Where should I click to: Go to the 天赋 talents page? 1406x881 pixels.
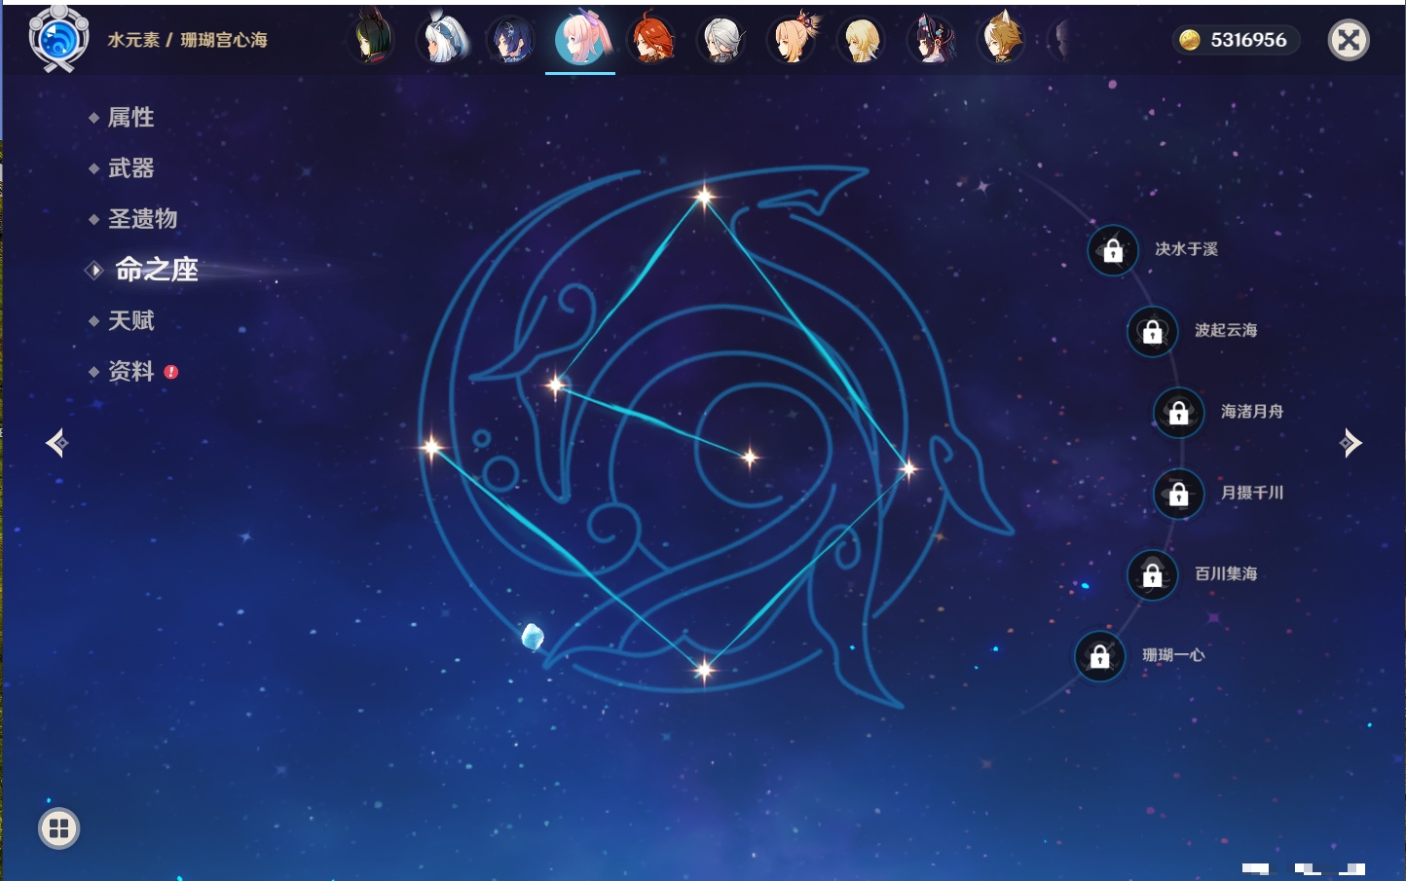coord(130,320)
